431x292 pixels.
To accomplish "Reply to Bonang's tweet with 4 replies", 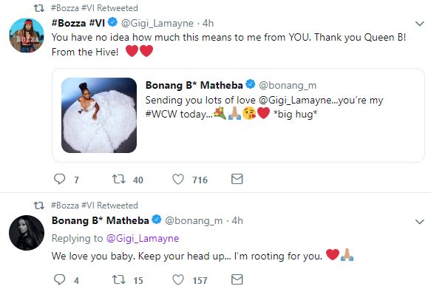I will click(59, 279).
